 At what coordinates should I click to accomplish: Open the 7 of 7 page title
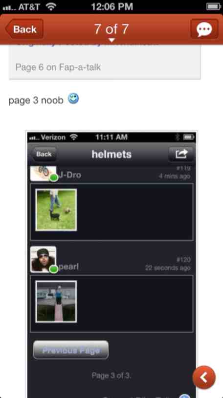pos(111,29)
